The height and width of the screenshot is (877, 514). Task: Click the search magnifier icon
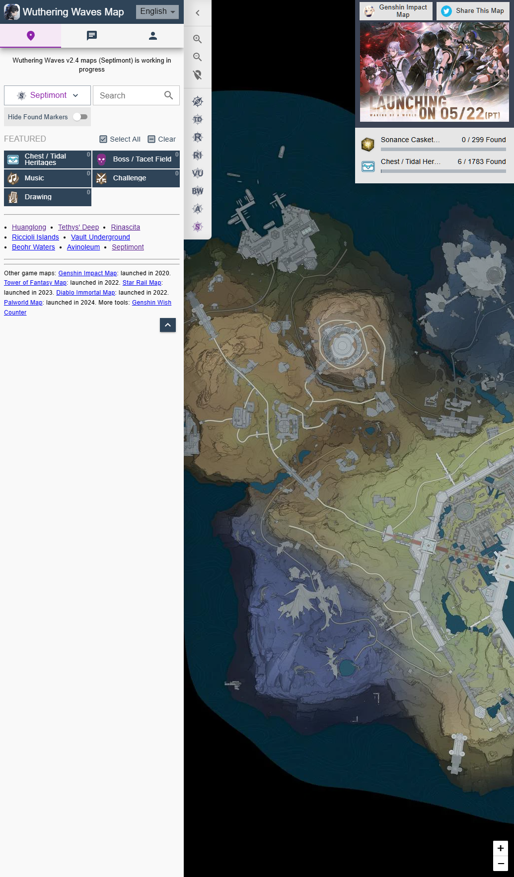point(169,95)
